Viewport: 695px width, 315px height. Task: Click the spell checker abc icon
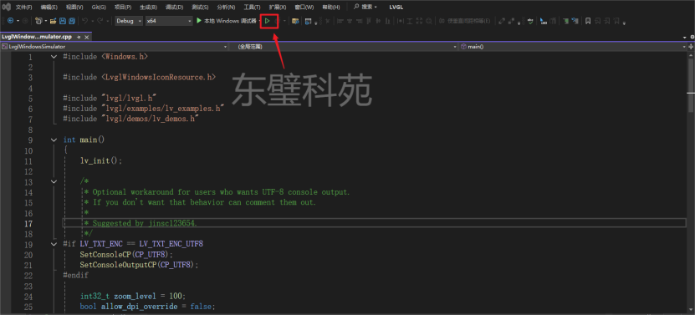[x=529, y=21]
